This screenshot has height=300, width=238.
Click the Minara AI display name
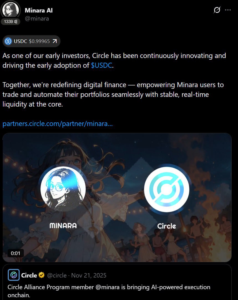click(39, 10)
